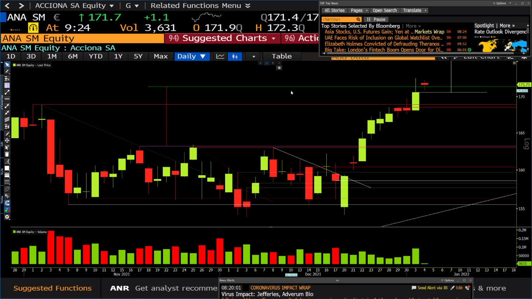Screen dimensions: 532x299
Task: Open the chart type extra options dropdown arrow
Action: click(254, 56)
